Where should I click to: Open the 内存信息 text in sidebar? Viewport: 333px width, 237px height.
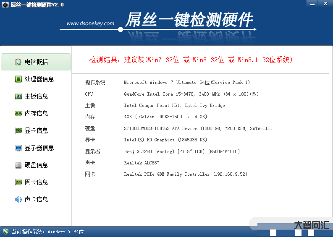pyautogui.click(x=37, y=114)
